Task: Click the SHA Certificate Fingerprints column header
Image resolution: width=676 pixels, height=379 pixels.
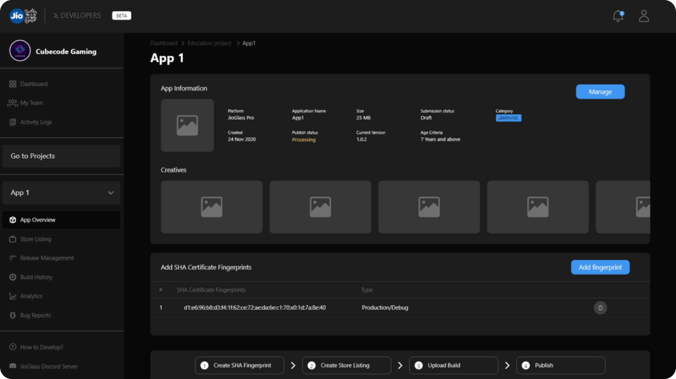Action: tap(211, 290)
